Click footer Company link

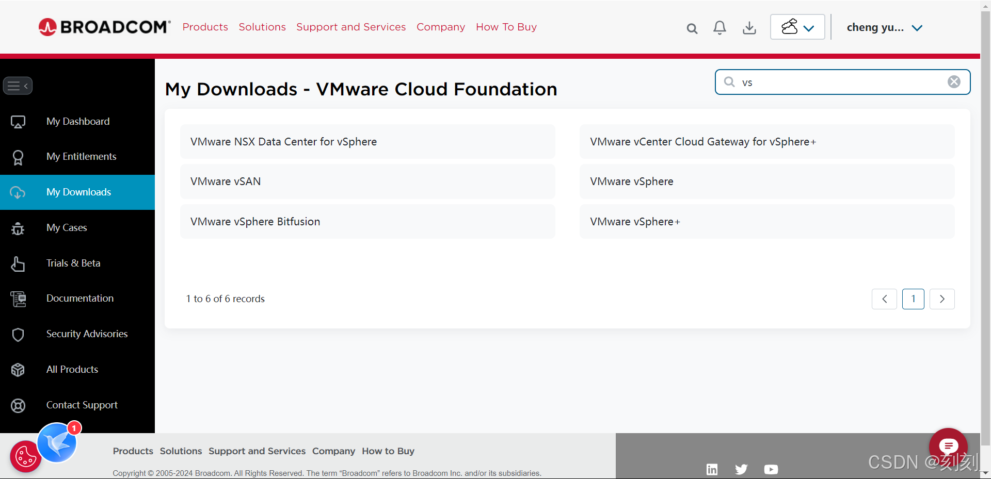(333, 451)
